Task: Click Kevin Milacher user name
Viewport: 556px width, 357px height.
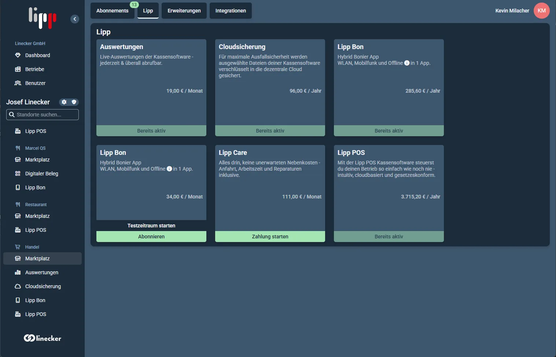Action: point(512,11)
